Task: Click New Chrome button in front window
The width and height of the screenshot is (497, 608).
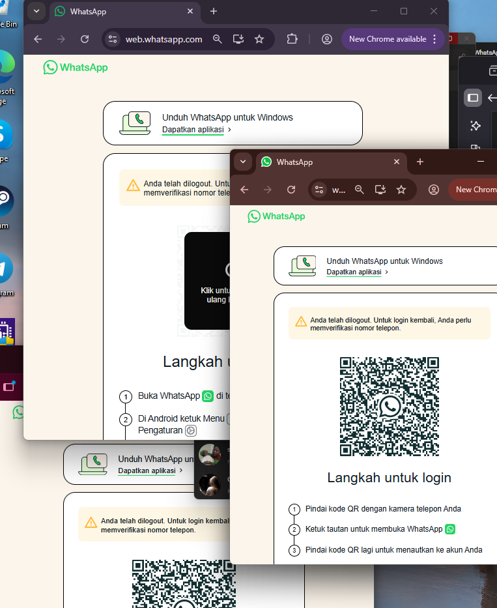Action: coord(473,190)
